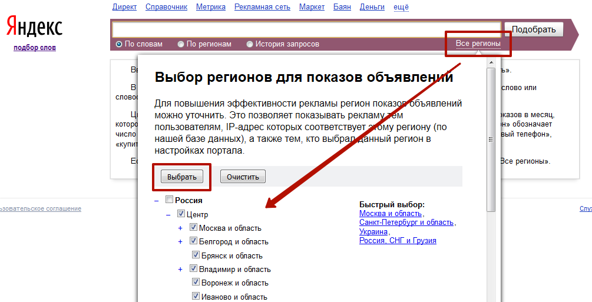Open Деньги link
Image resolution: width=592 pixels, height=302 pixels.
click(372, 7)
